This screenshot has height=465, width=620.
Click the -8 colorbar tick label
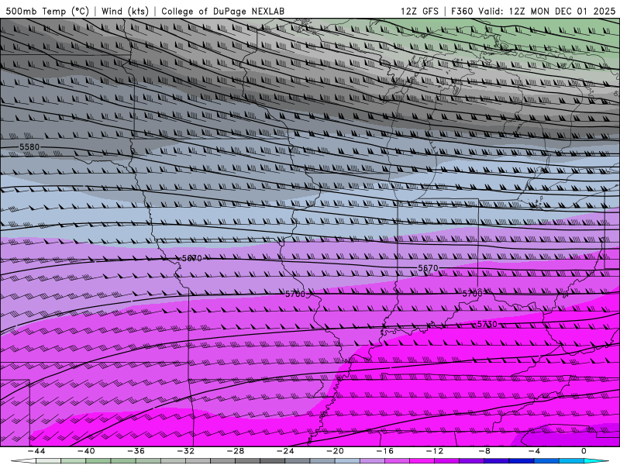[x=484, y=451]
